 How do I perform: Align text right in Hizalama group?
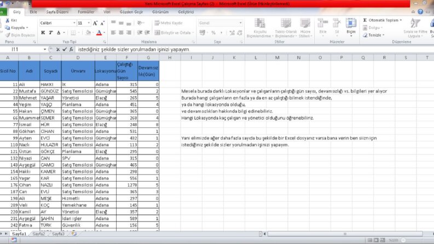(129, 33)
